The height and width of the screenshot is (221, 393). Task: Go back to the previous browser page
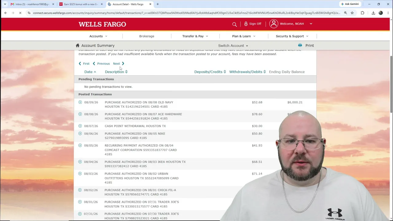point(6,13)
